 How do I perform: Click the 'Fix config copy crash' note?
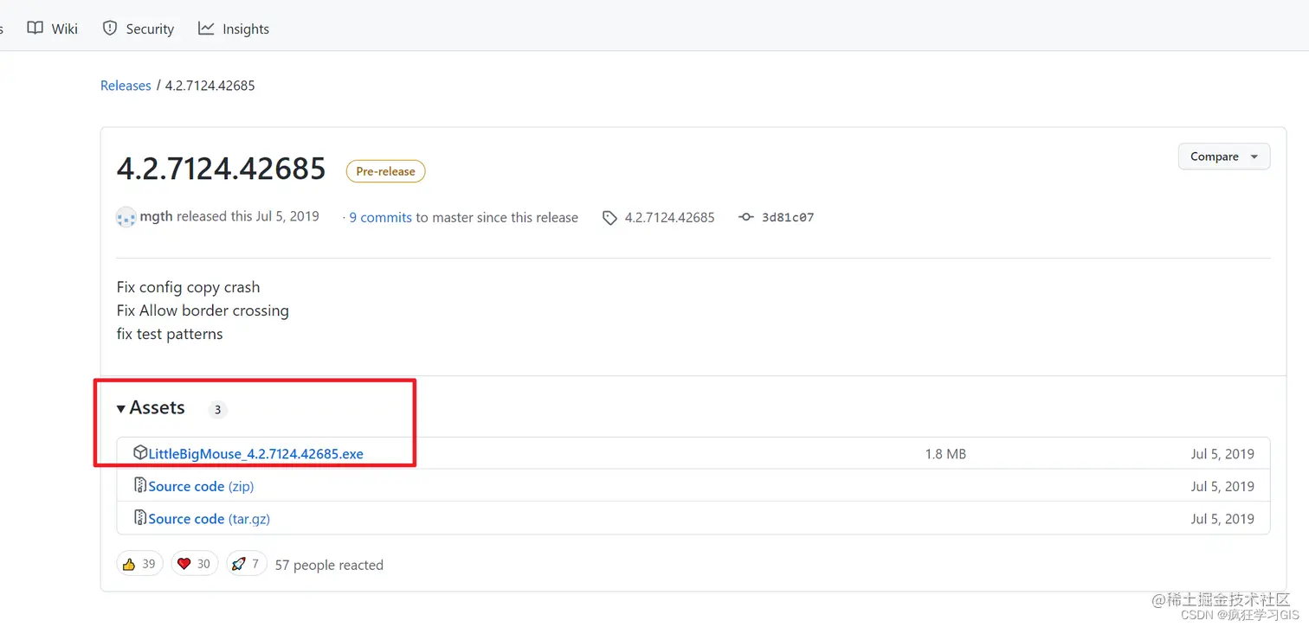(x=188, y=287)
